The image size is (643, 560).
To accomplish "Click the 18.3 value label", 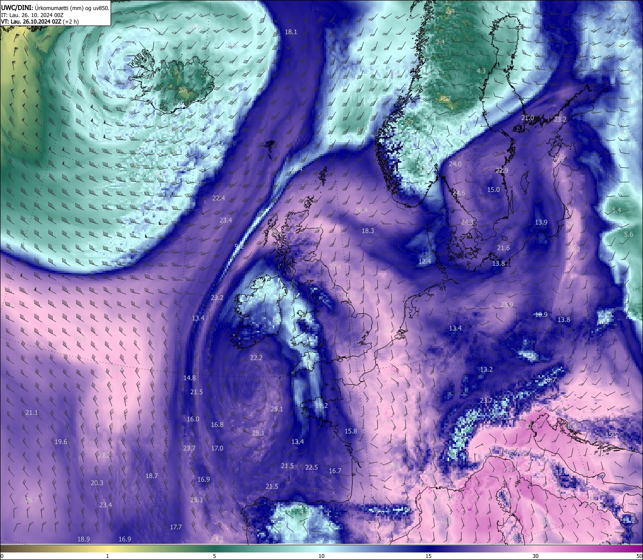I will [368, 231].
